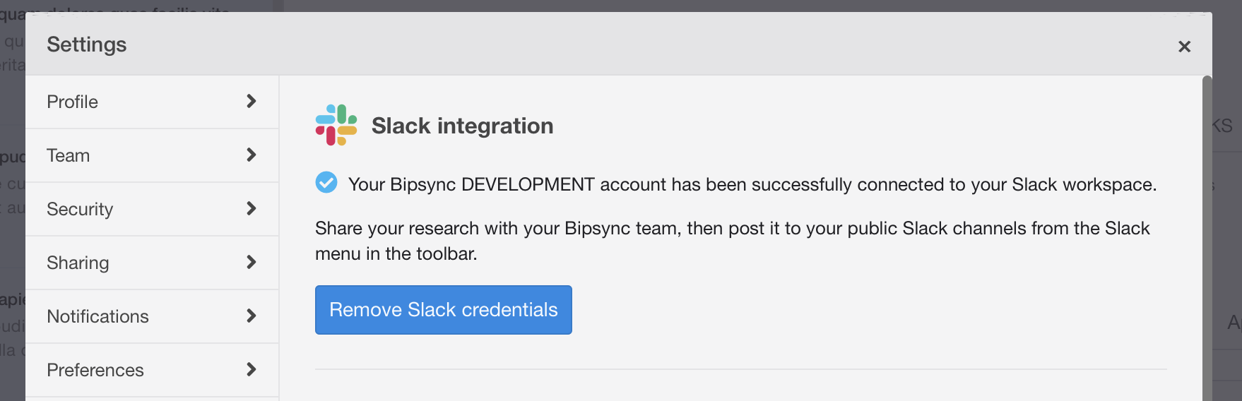
Task: Choose the Preferences settings item
Action: (x=152, y=370)
